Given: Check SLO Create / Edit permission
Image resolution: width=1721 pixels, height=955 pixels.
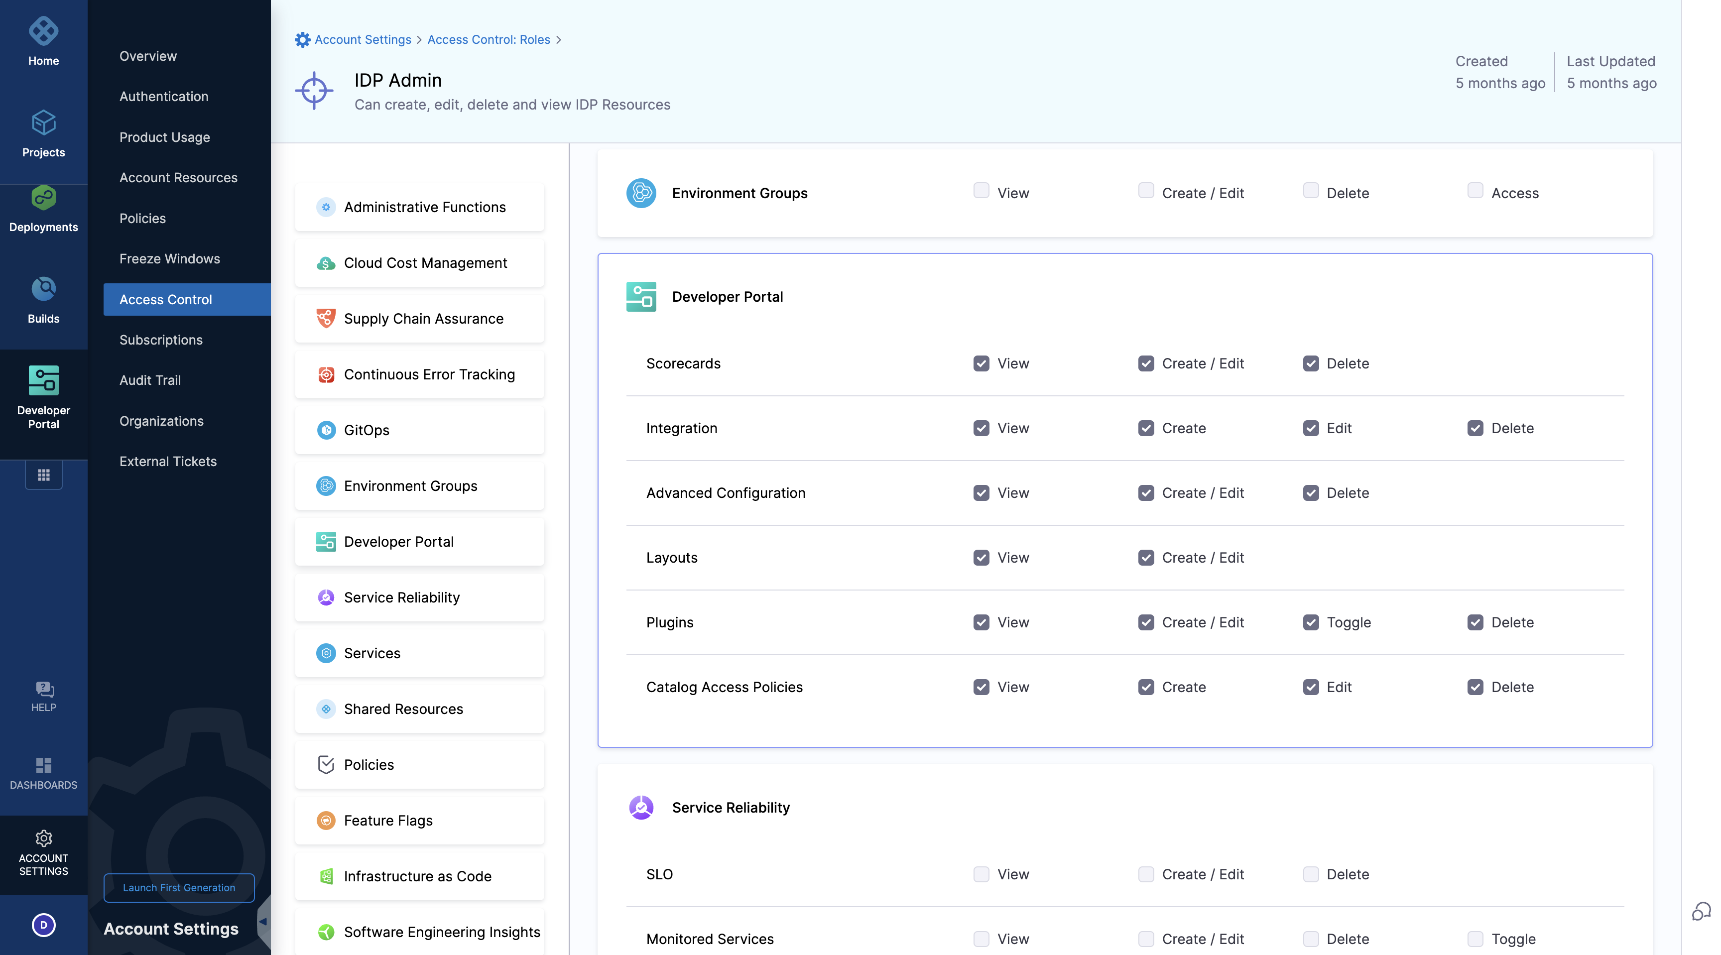Looking at the screenshot, I should (x=1146, y=874).
